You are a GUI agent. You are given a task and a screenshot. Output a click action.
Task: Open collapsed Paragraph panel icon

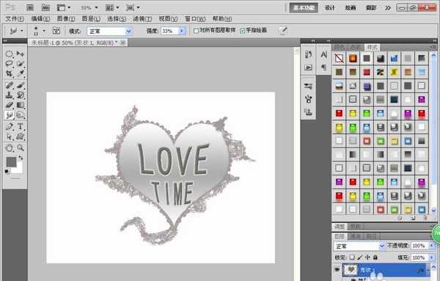(323, 67)
